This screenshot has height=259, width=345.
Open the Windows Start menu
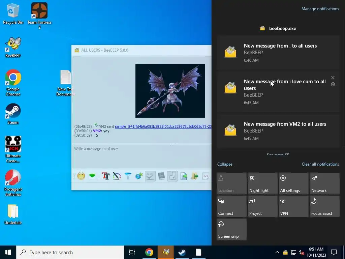coord(8,252)
